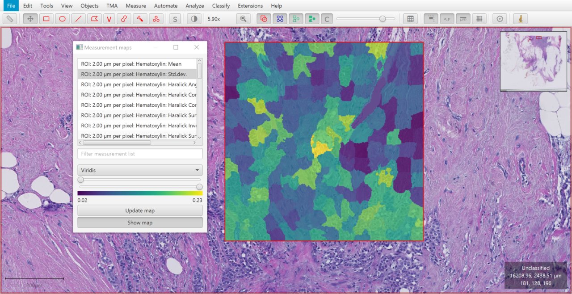Select the Polygon annotation tool
The width and height of the screenshot is (572, 294).
coord(94,19)
